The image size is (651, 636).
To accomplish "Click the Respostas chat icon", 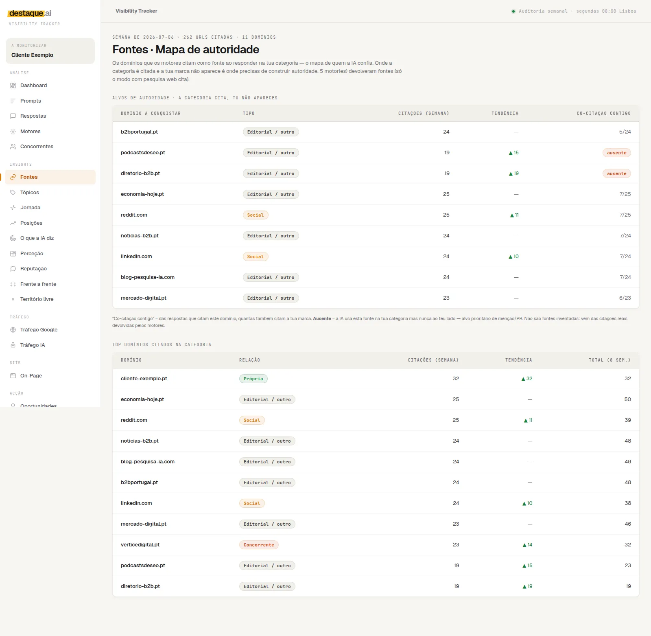I will click(x=13, y=116).
